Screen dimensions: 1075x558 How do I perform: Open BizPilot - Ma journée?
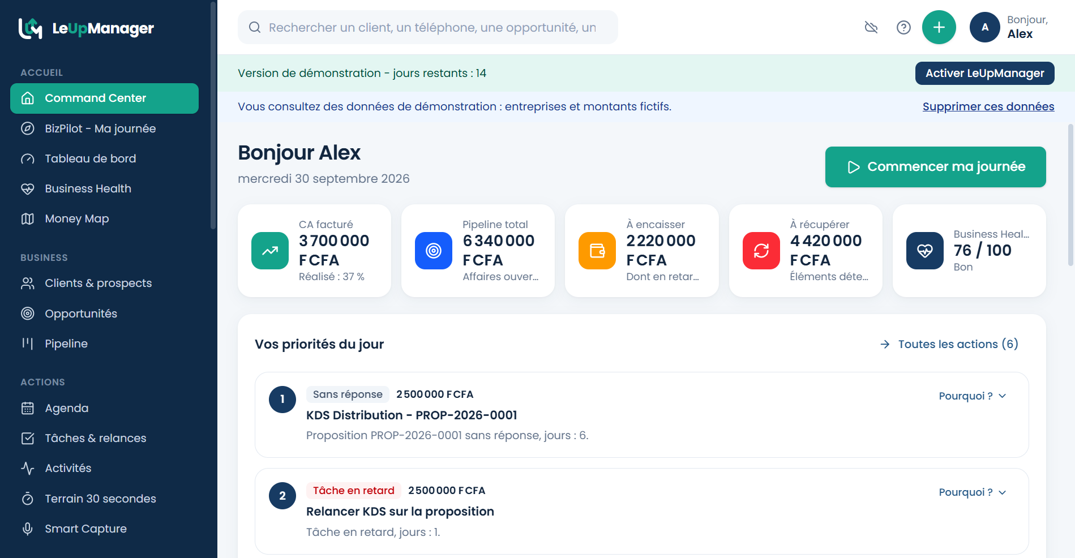pos(104,128)
